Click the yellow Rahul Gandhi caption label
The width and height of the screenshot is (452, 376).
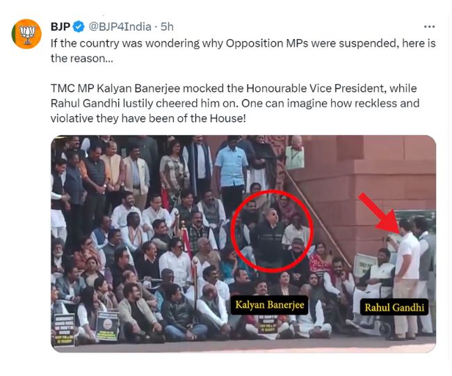click(394, 307)
